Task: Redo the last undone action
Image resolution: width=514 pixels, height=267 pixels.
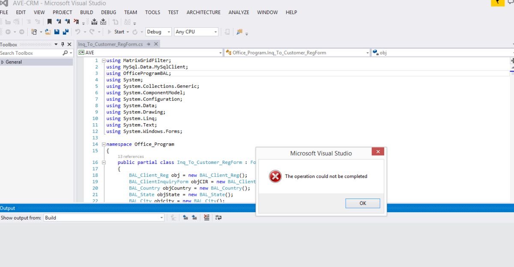Action: pyautogui.click(x=92, y=32)
